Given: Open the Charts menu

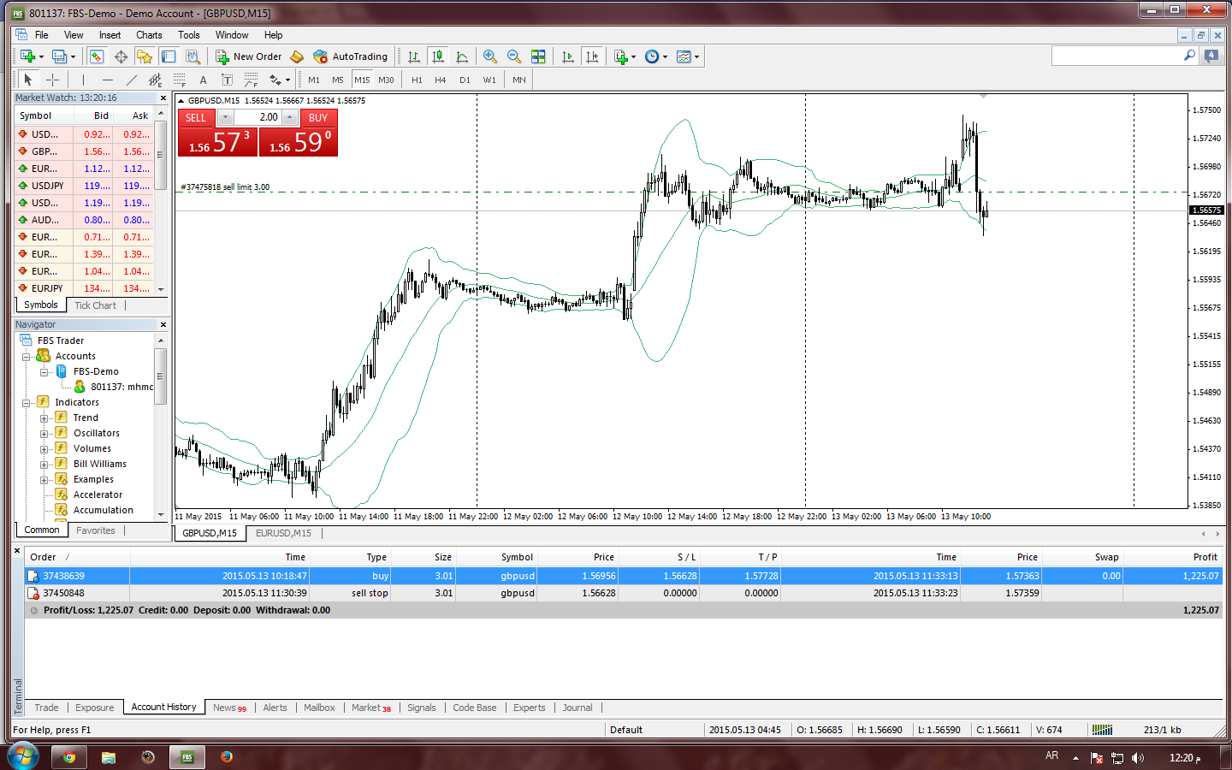Looking at the screenshot, I should click(149, 35).
